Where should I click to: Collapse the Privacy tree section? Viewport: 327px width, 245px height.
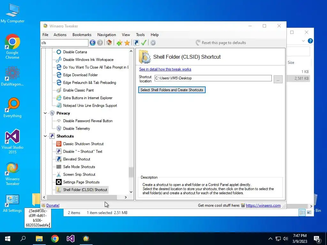[x=45, y=113]
